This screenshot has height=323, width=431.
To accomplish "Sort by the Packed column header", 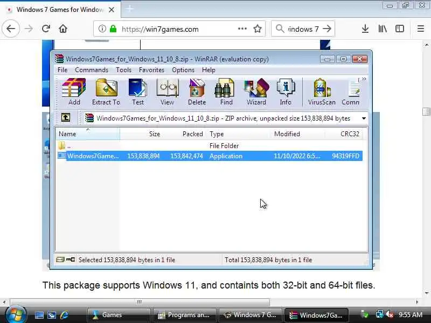I will (184, 134).
